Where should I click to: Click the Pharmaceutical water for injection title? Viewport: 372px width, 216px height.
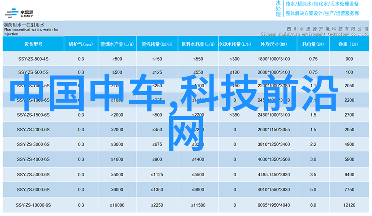point(31,29)
